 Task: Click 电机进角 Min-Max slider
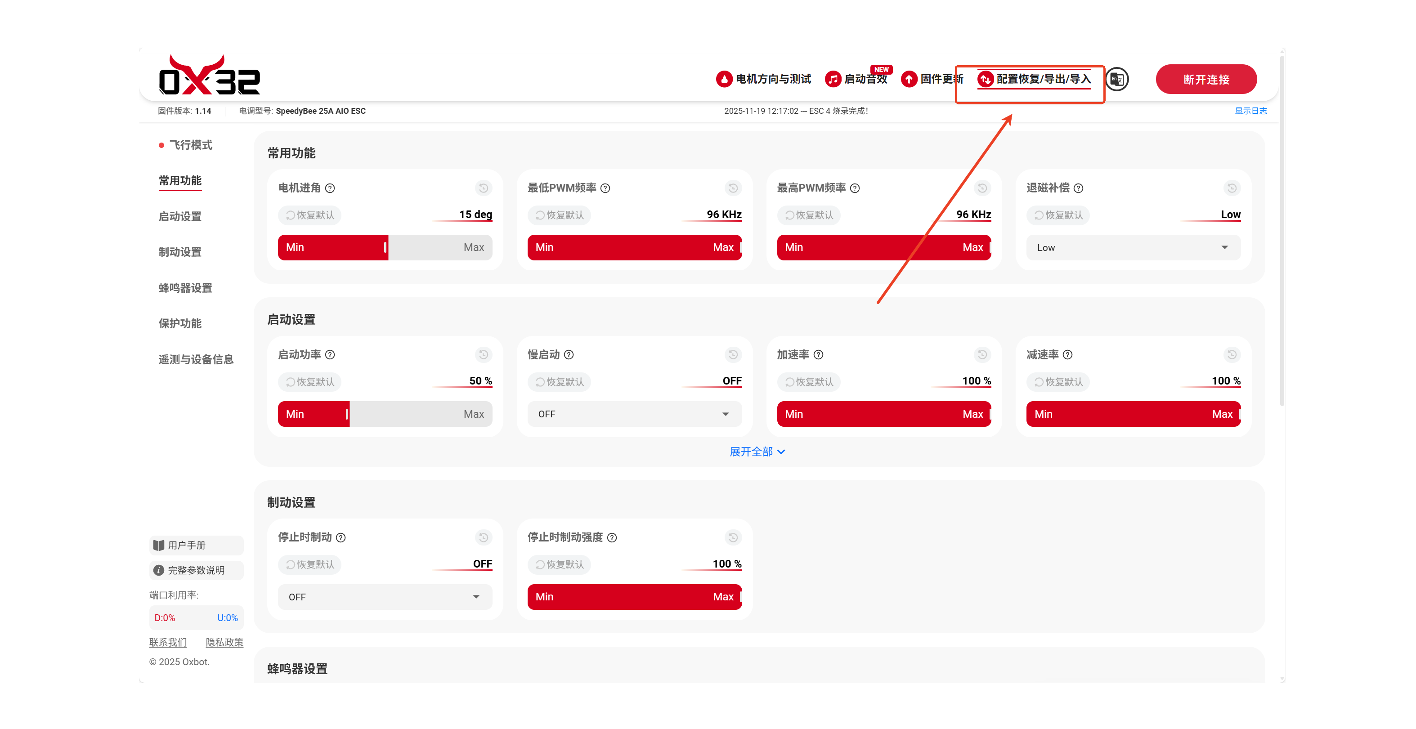(x=385, y=247)
